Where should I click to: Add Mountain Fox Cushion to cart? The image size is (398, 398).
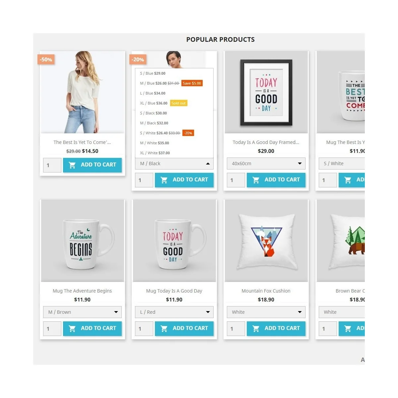click(276, 328)
